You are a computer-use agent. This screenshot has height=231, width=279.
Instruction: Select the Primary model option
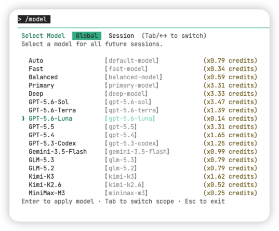point(139,85)
